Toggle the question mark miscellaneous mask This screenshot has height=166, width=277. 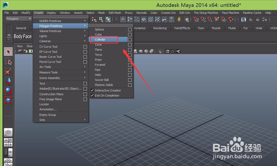(171, 19)
